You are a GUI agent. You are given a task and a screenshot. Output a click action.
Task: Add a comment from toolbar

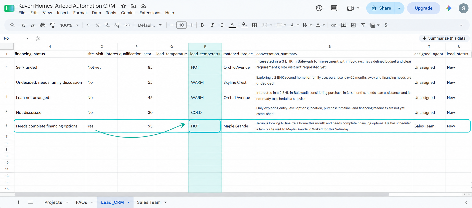pos(343,25)
